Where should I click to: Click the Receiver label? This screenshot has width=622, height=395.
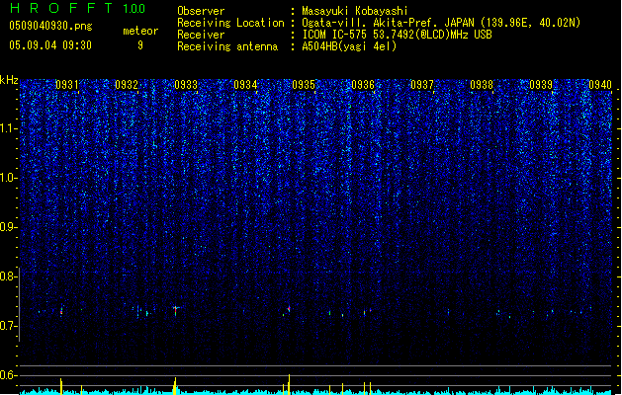pyautogui.click(x=201, y=35)
